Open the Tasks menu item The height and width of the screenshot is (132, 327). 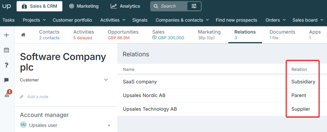(9, 20)
